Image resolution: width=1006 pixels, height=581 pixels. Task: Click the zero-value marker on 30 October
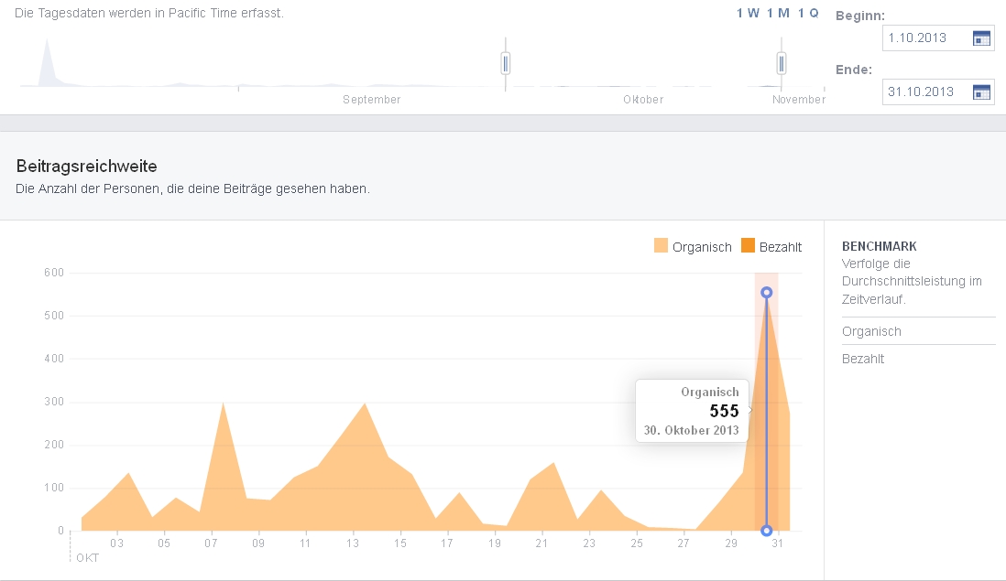pyautogui.click(x=767, y=531)
